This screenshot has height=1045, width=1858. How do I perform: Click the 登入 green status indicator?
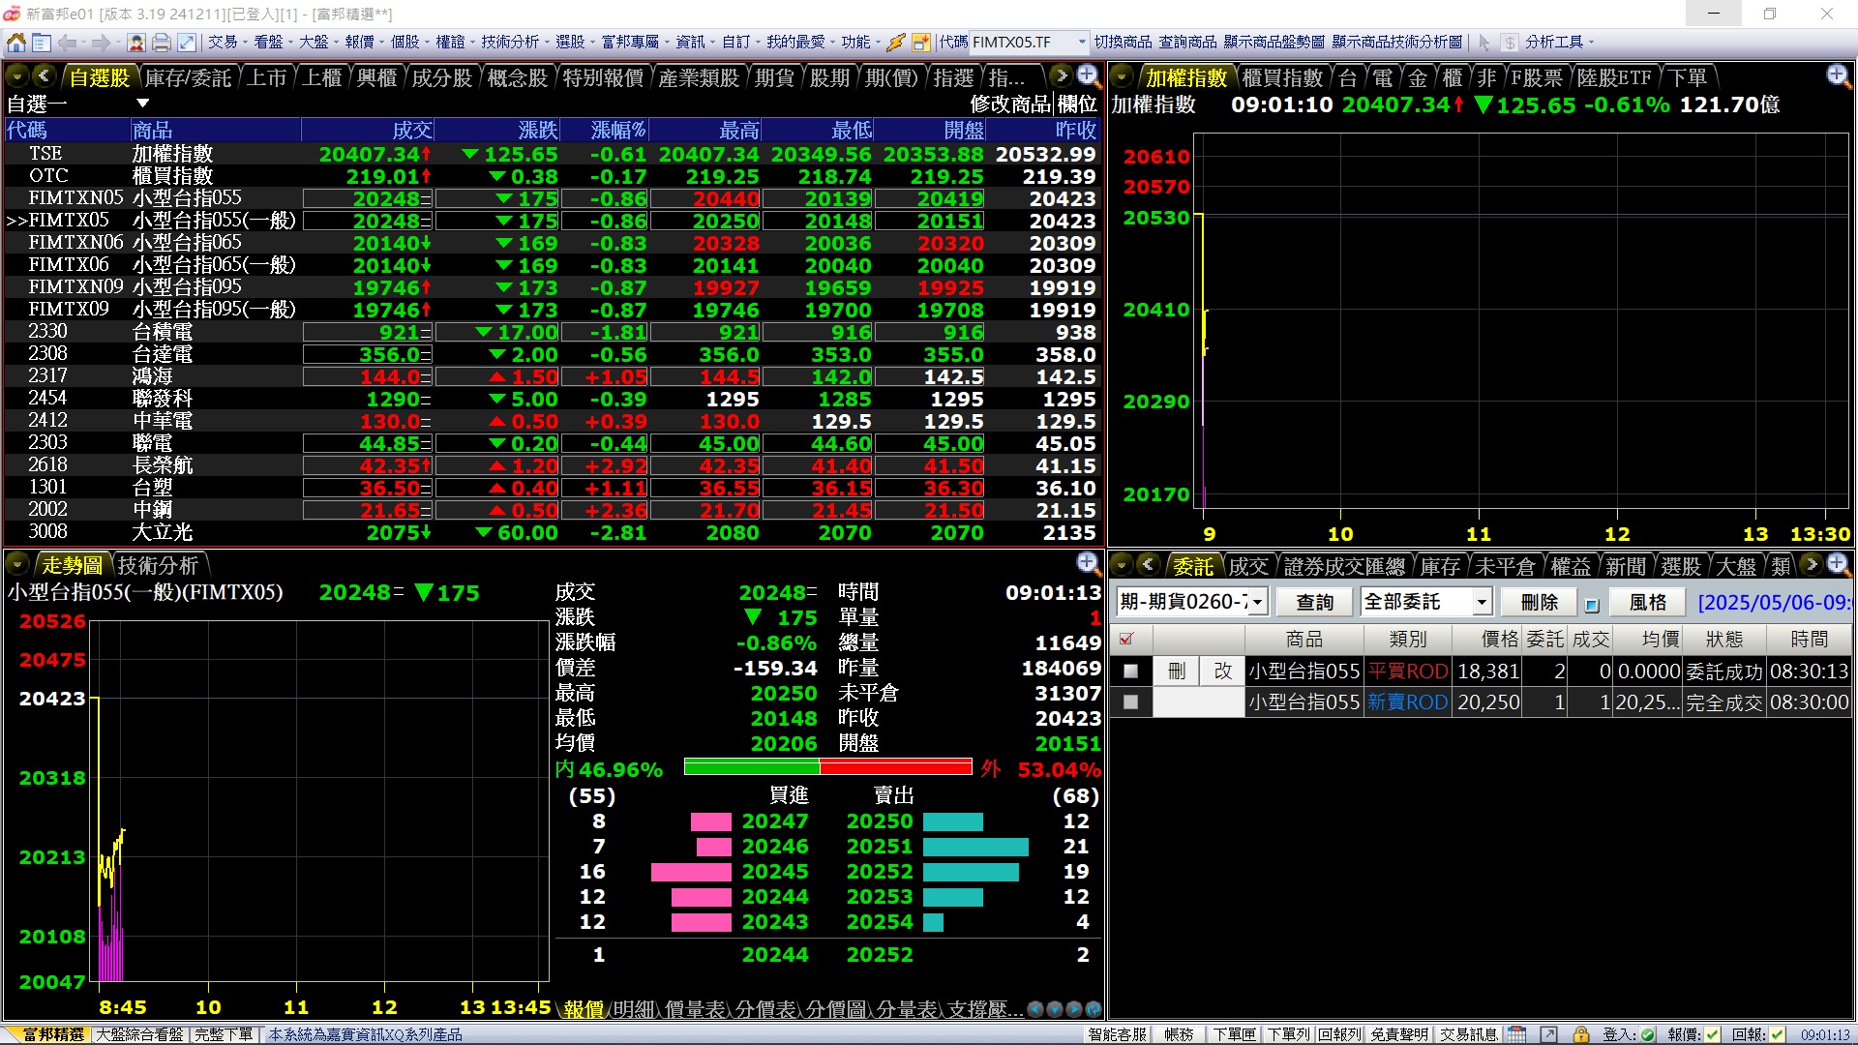pyautogui.click(x=1647, y=1034)
